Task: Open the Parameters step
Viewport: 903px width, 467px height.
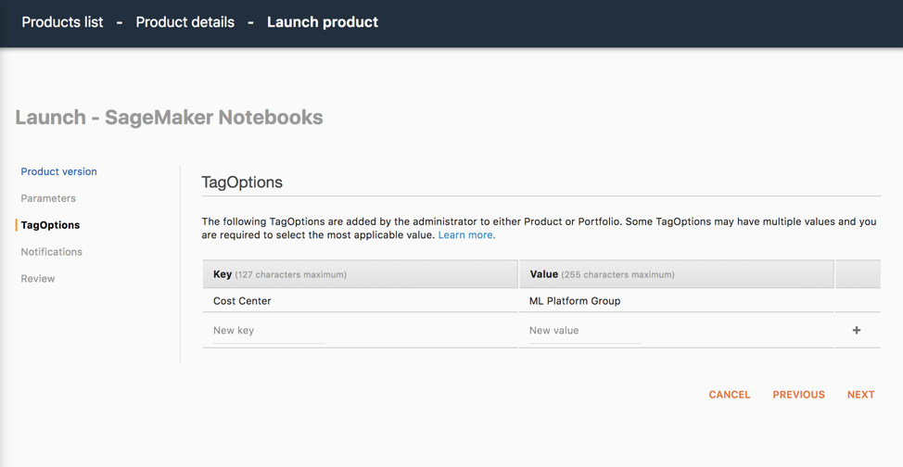Action: pos(48,198)
